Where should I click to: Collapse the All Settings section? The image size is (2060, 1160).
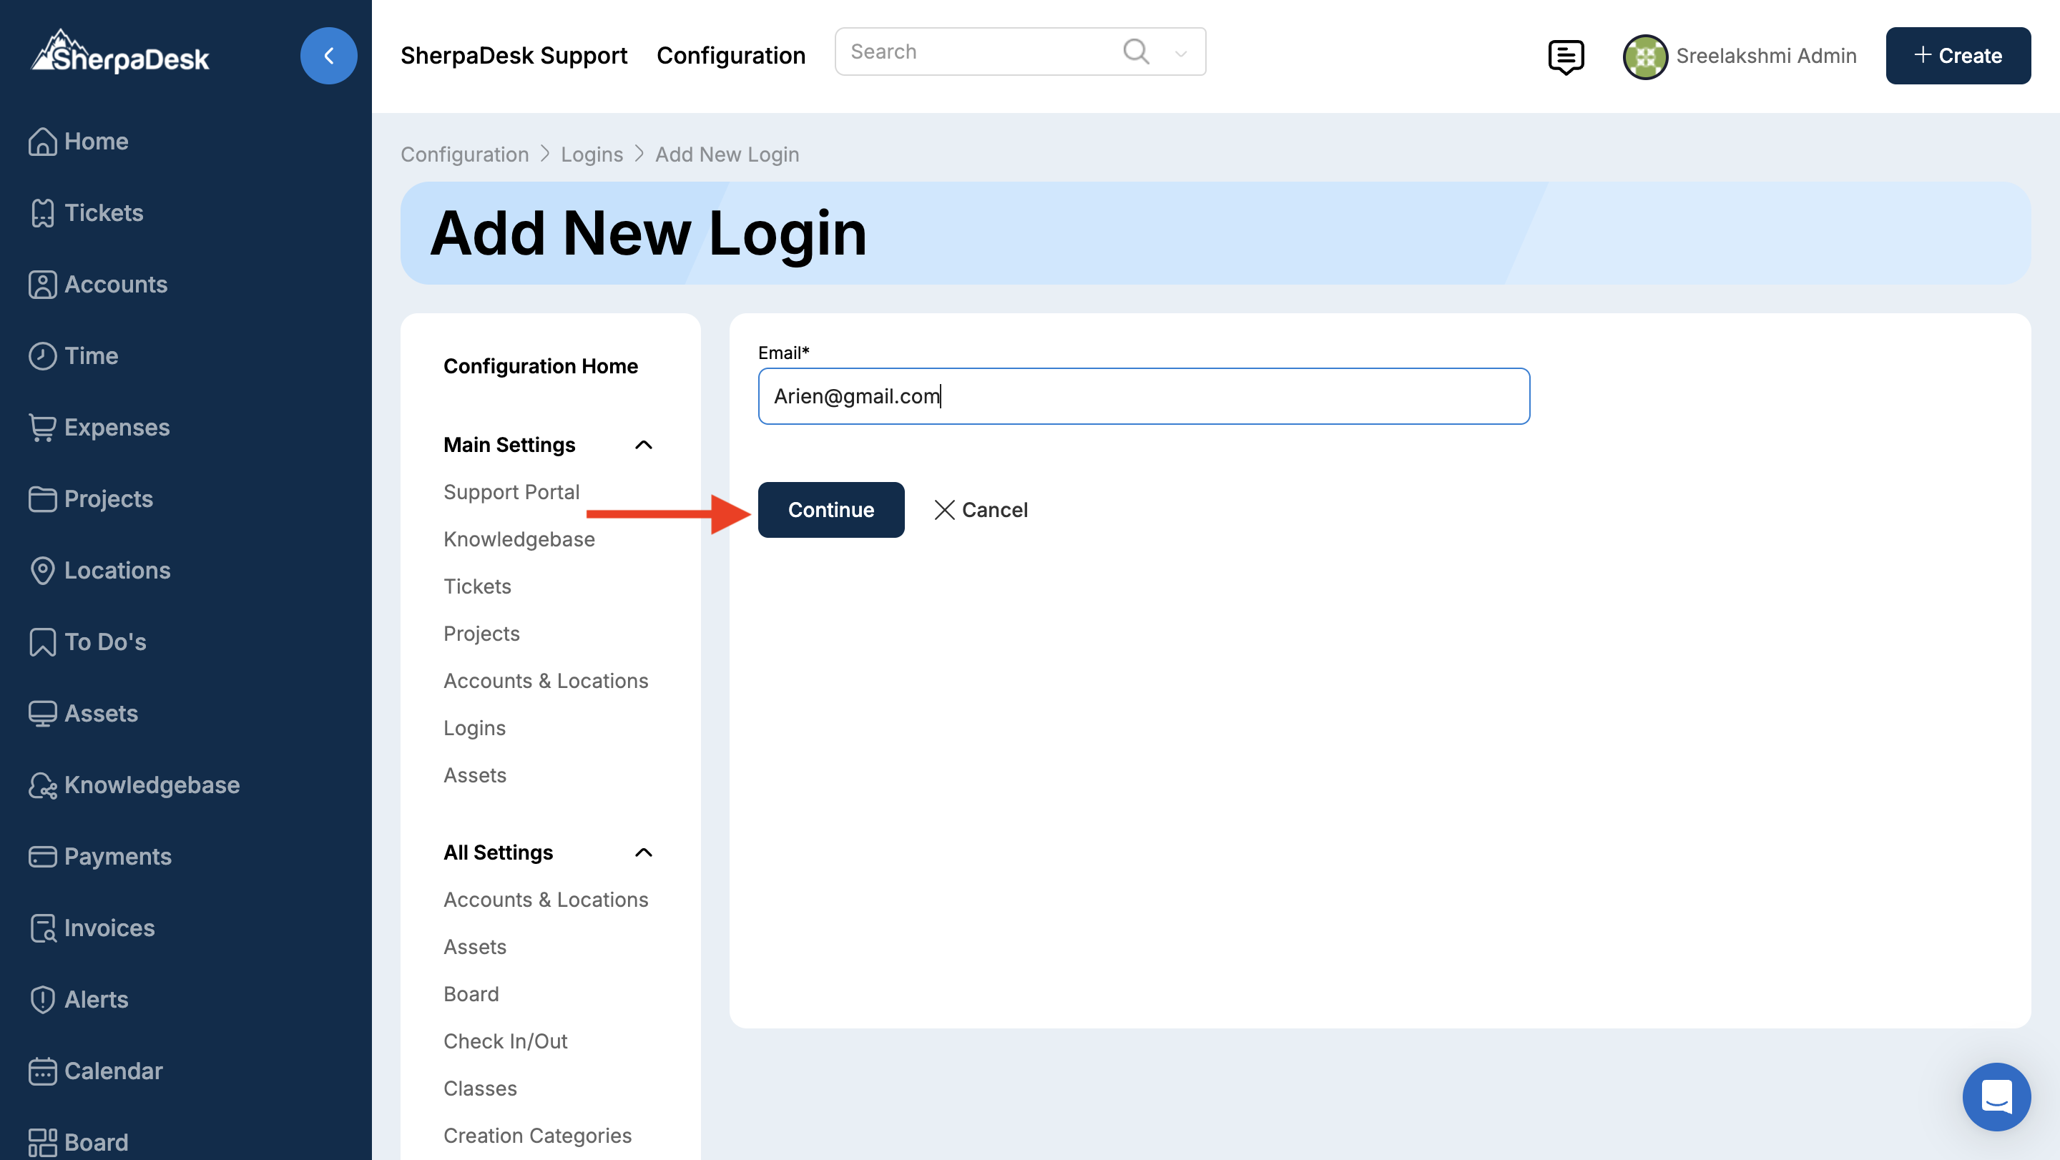643,853
